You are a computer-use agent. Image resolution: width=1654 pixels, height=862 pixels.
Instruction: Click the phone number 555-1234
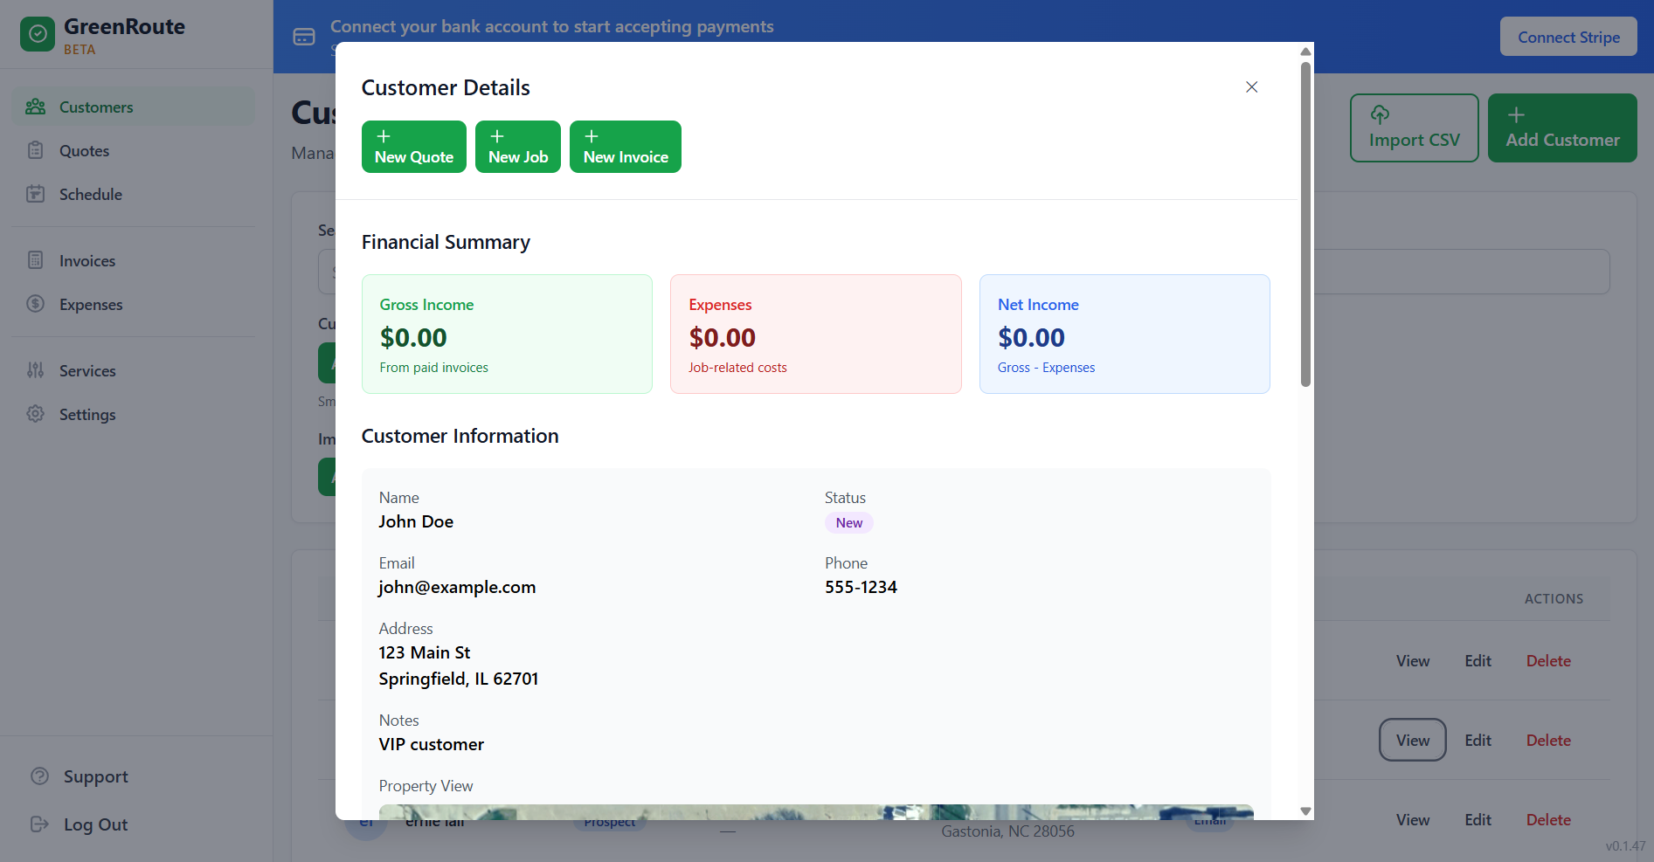click(x=861, y=587)
